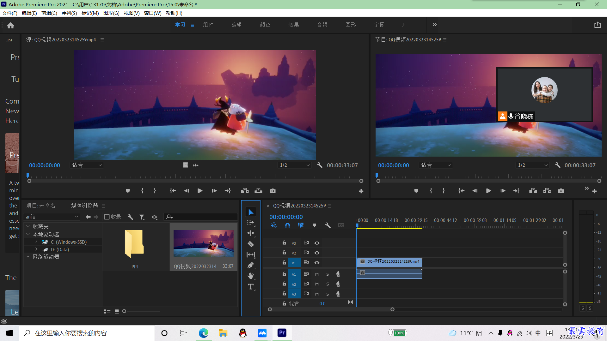The height and width of the screenshot is (341, 607).
Task: Open the 文件(F) menu
Action: tap(10, 13)
